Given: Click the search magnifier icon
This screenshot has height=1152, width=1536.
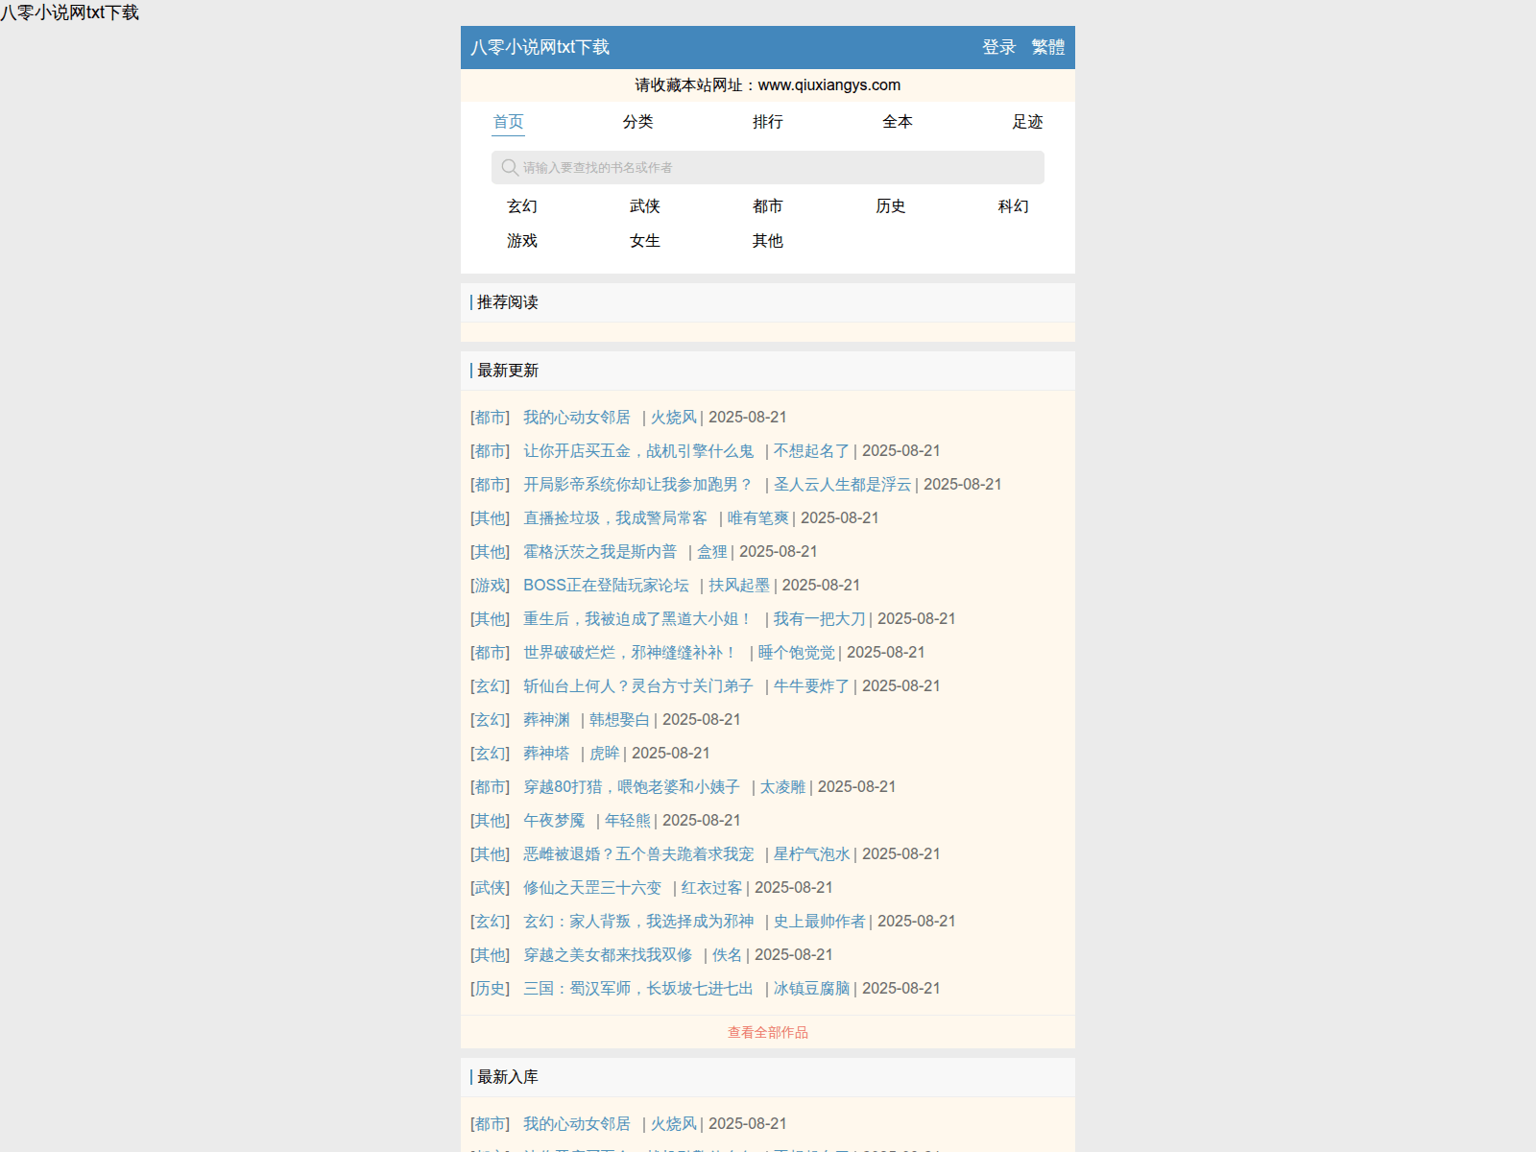Looking at the screenshot, I should click(x=510, y=168).
